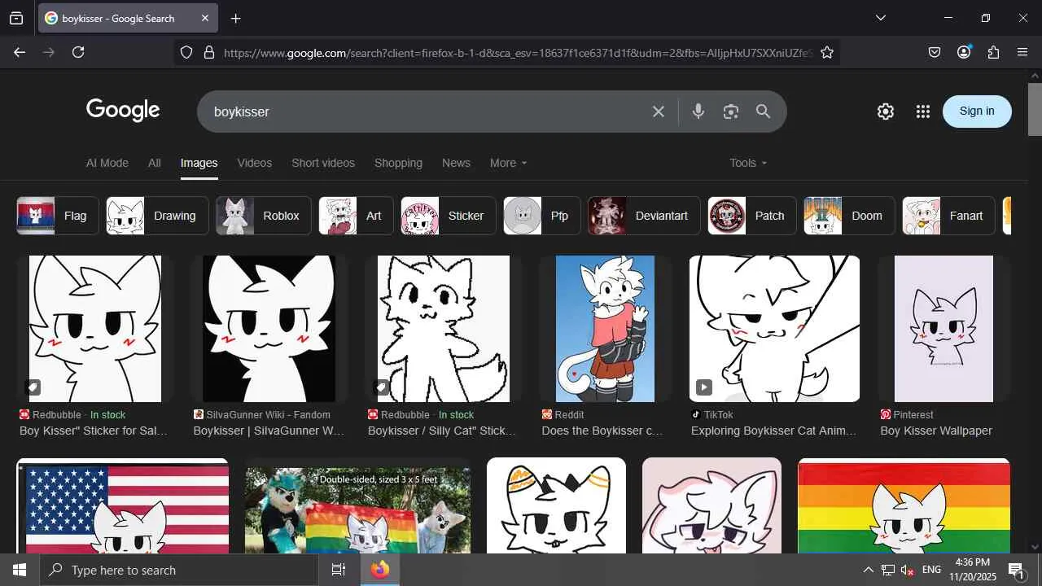Switch to Videos tab
The height and width of the screenshot is (586, 1042).
[x=255, y=163]
